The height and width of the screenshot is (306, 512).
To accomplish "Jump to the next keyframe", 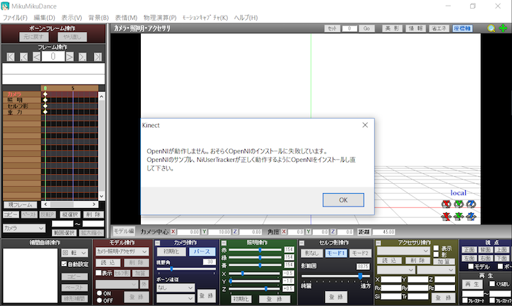I will pyautogui.click(x=82, y=57).
